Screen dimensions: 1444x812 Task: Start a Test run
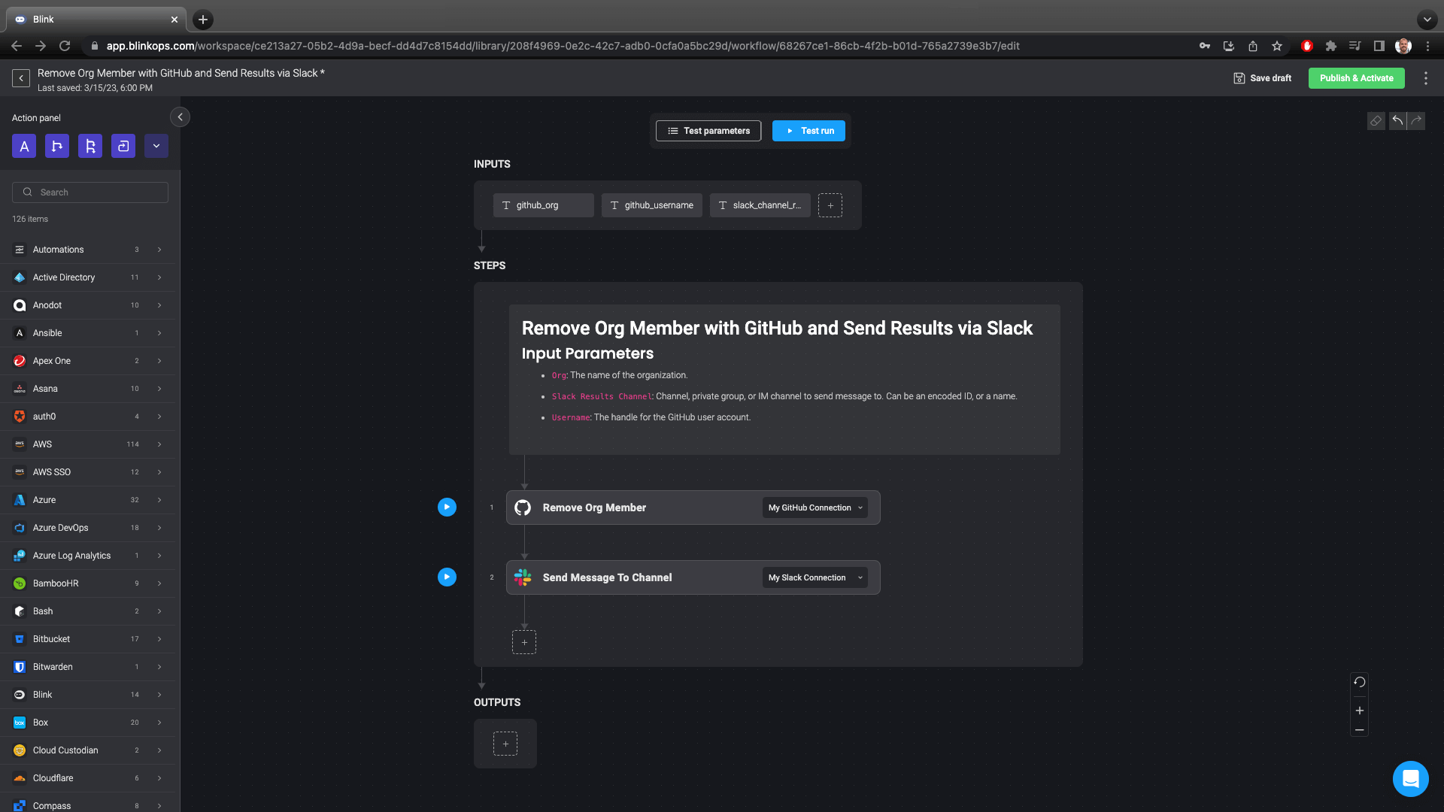[808, 131]
